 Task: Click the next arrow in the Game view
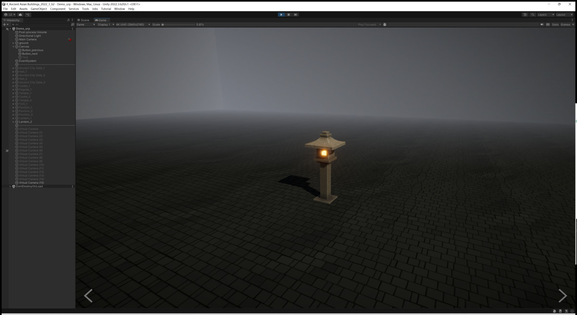coord(562,296)
